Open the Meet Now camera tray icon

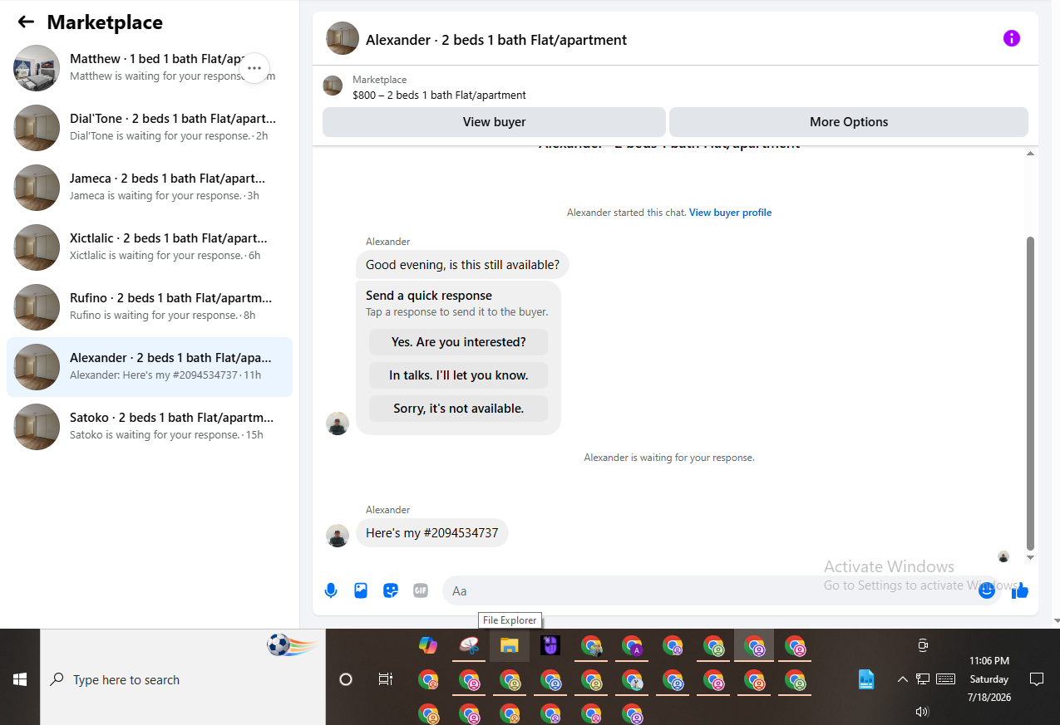(x=922, y=645)
